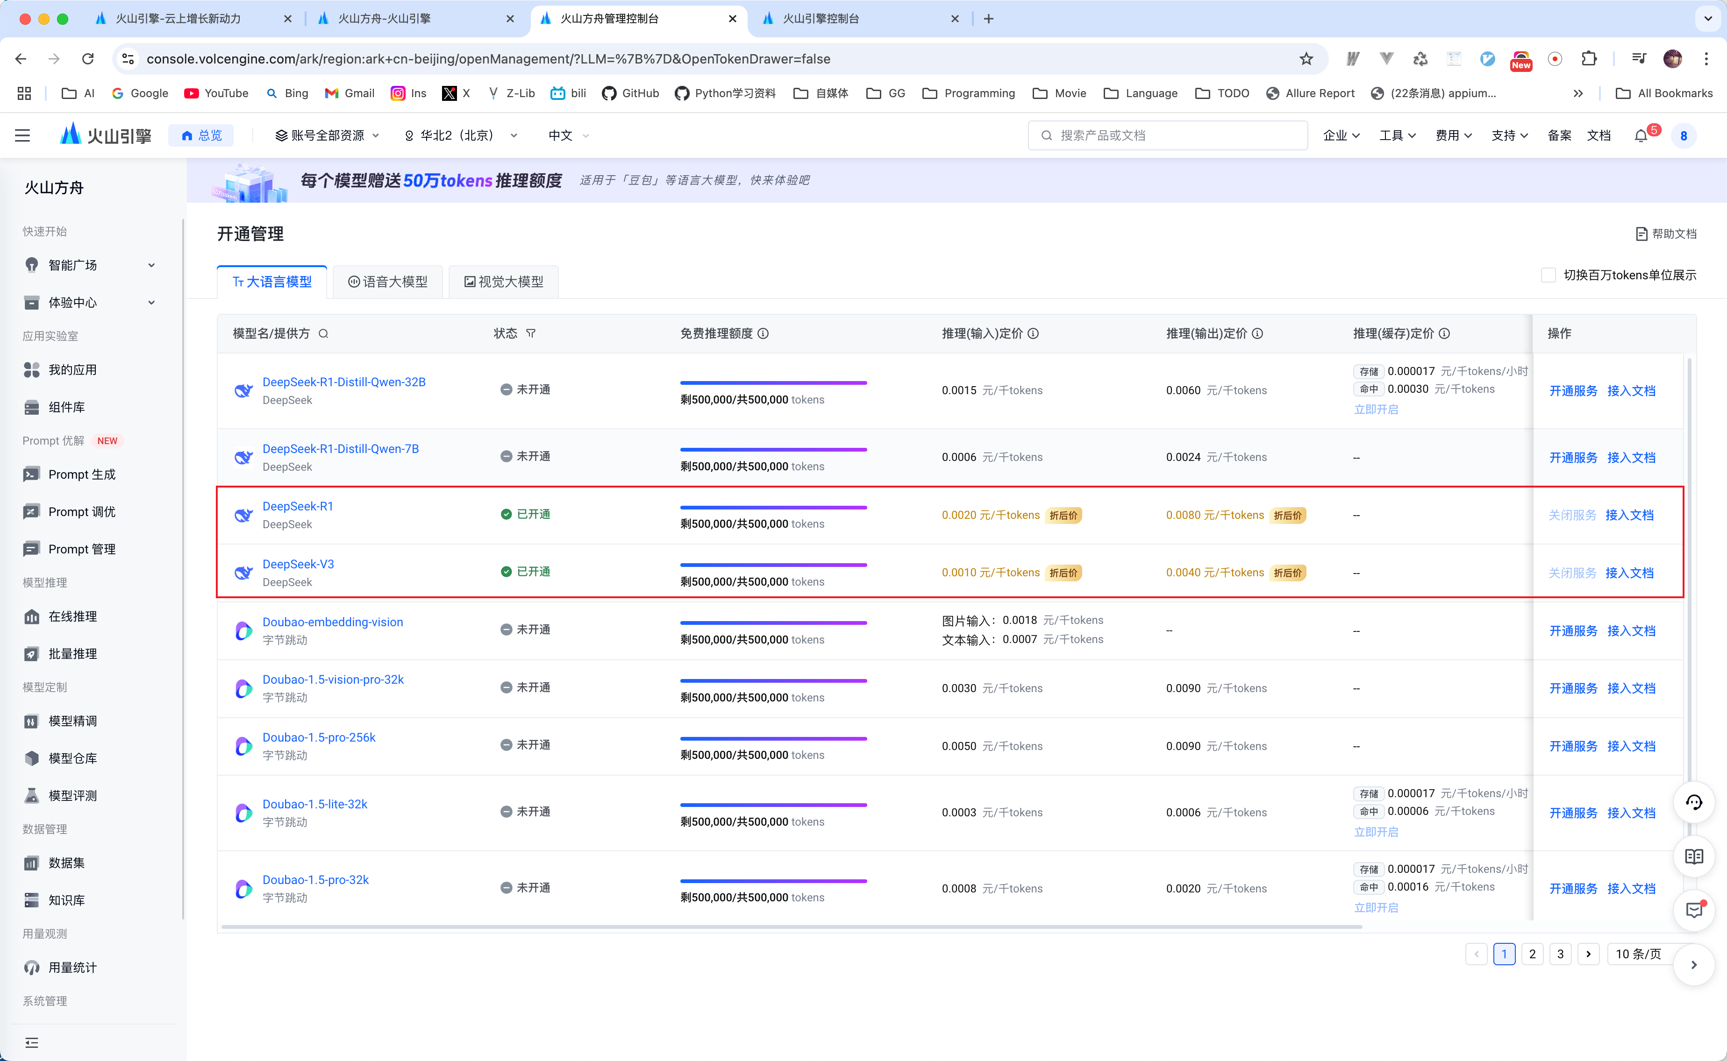
Task: Bookmark this page with star icon
Action: 1306,59
